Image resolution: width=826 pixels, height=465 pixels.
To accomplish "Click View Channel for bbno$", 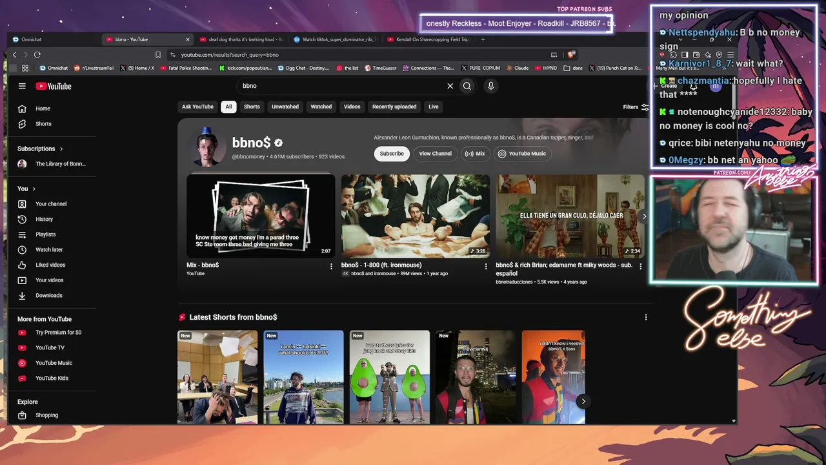I will click(436, 154).
